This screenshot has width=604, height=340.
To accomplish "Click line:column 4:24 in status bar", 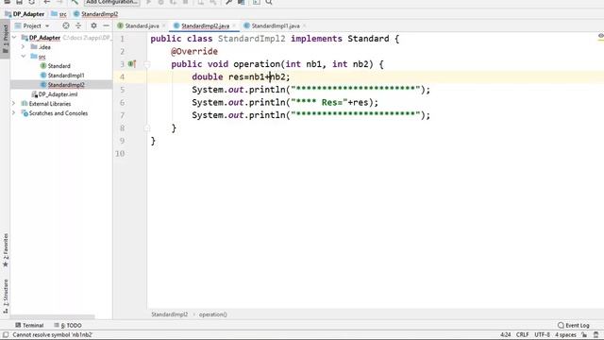I will 506,334.
